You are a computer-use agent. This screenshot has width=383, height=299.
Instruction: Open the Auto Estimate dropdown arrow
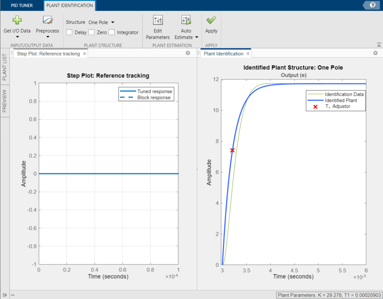click(x=197, y=37)
